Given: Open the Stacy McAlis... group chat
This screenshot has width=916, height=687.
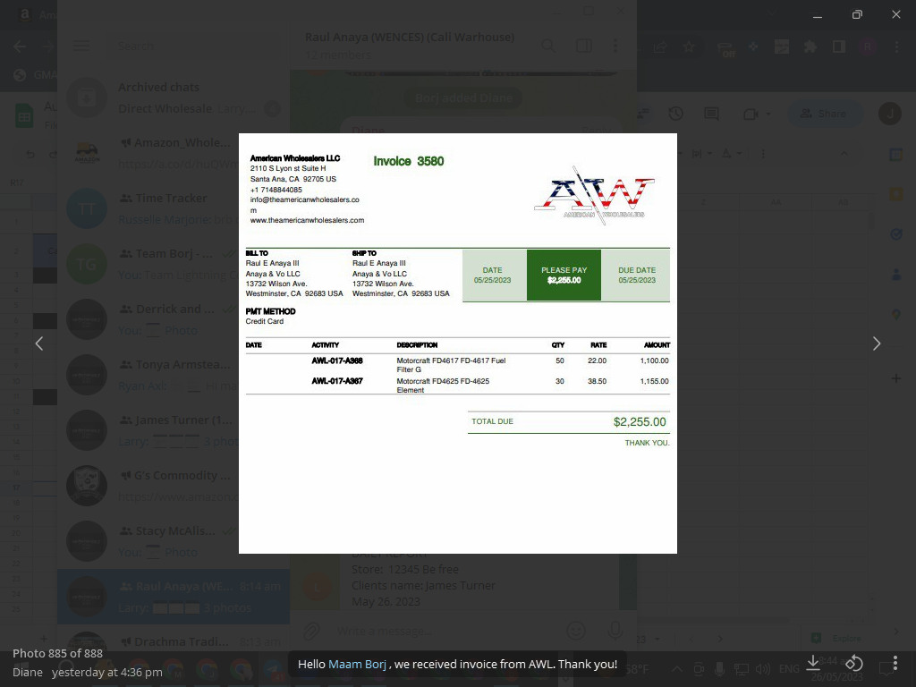Looking at the screenshot, I should click(x=174, y=541).
